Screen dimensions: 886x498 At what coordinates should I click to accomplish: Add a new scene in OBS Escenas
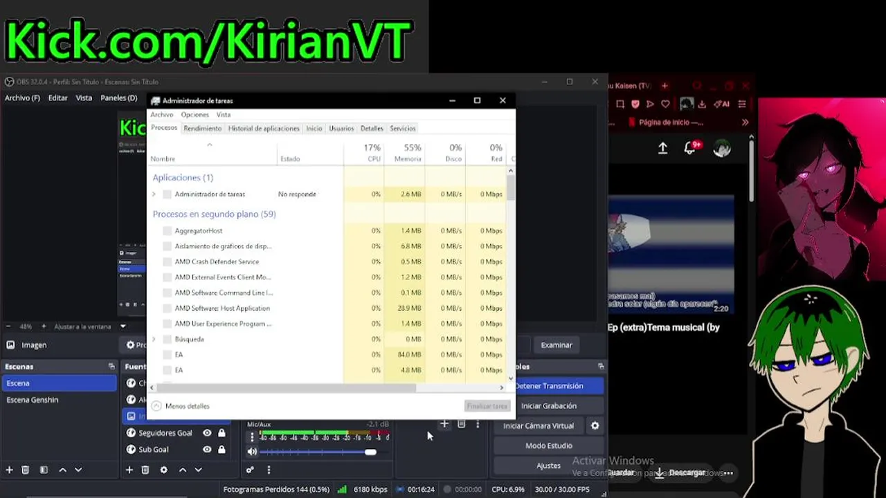(10, 470)
